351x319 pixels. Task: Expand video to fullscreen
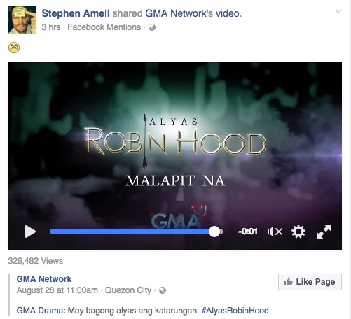(x=324, y=232)
